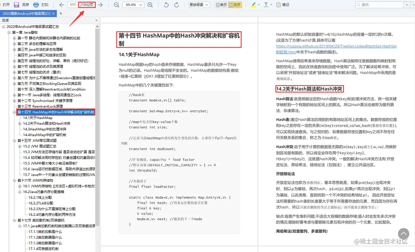415x252 pixels.
Task: Rotate page clockwise icon
Action: click(x=176, y=5)
